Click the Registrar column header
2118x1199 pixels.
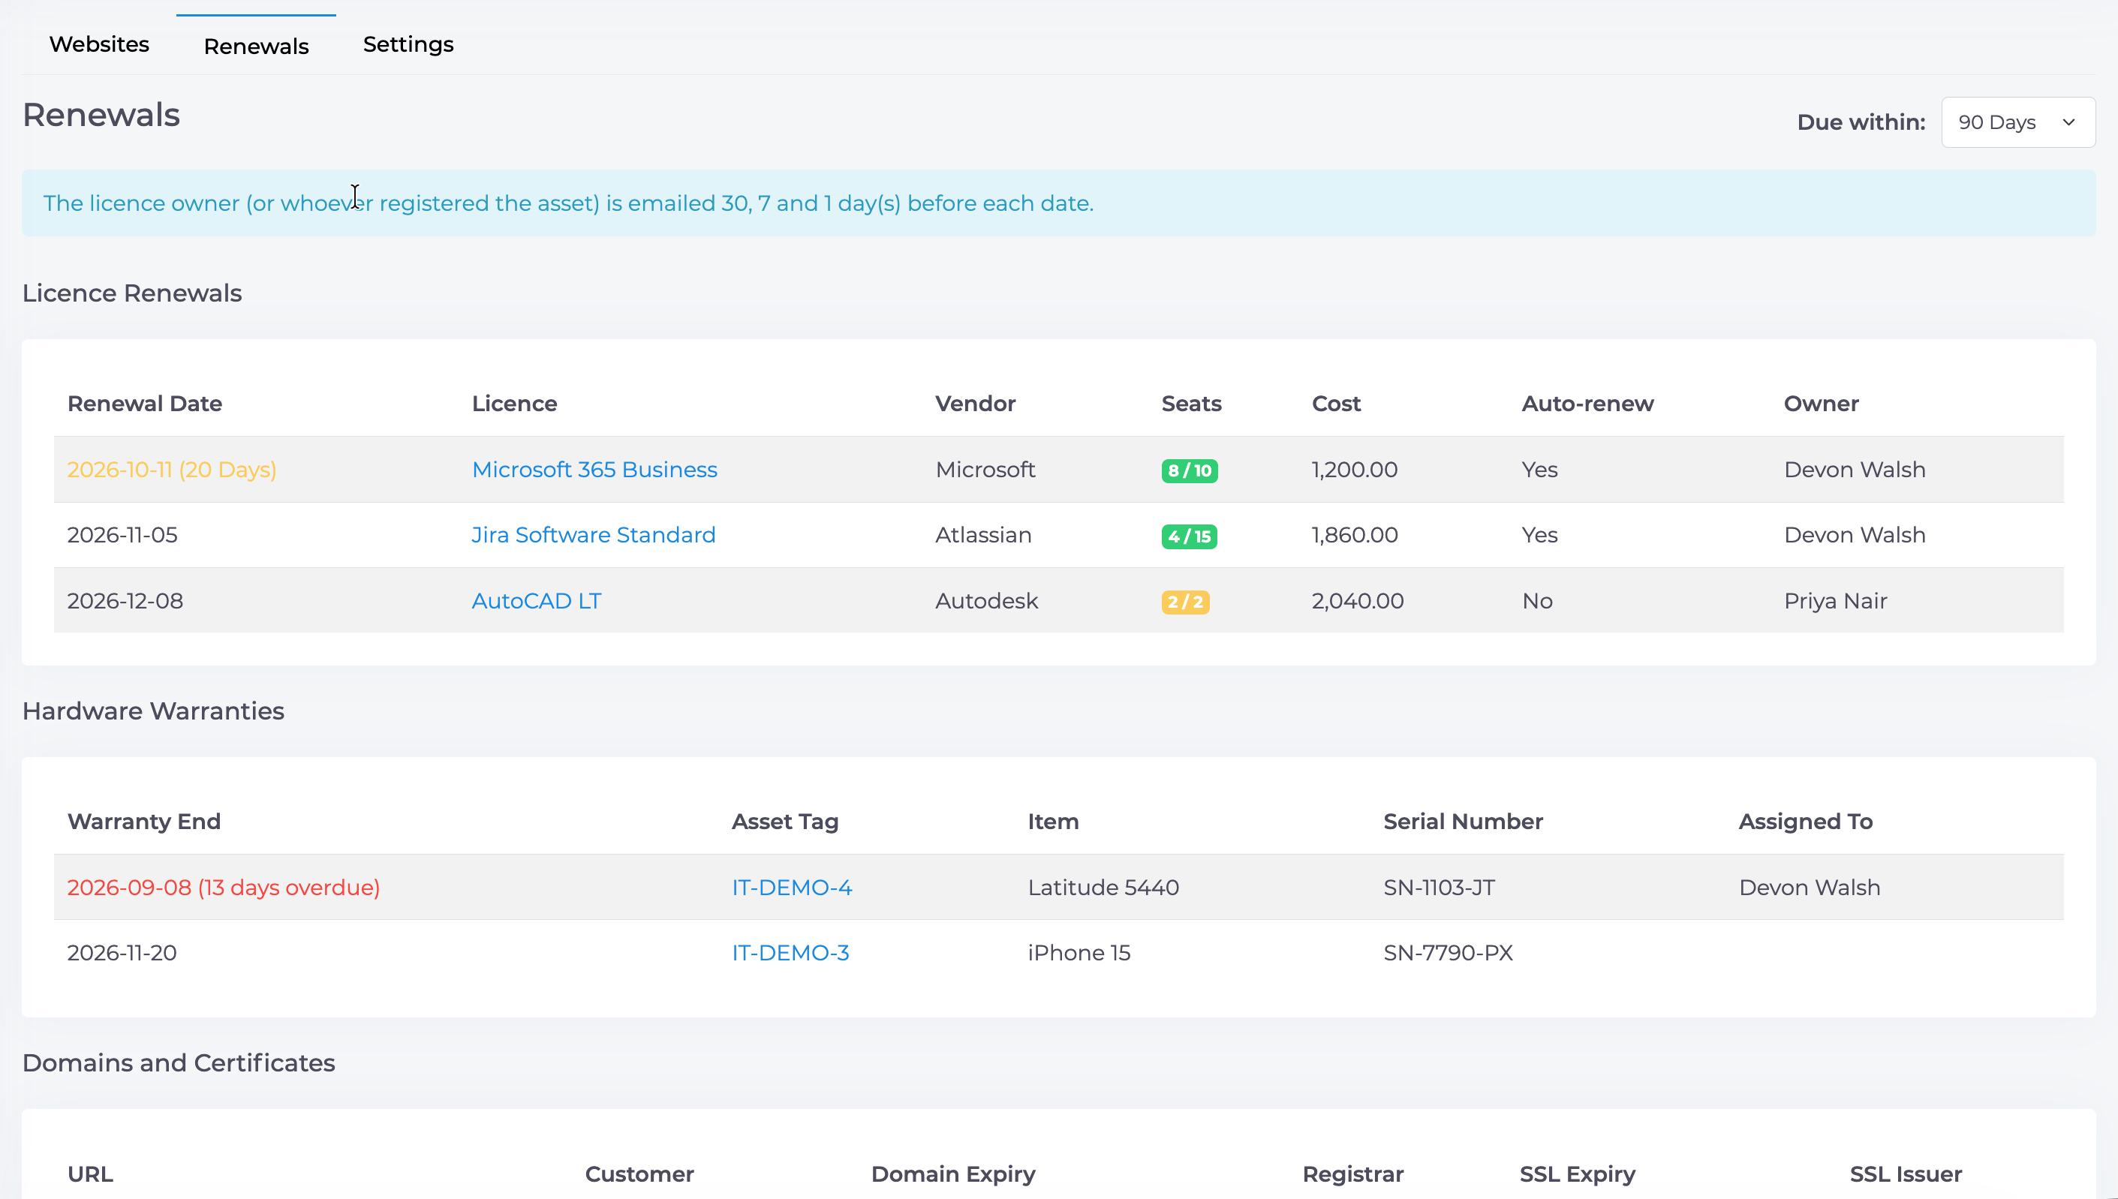click(1353, 1174)
